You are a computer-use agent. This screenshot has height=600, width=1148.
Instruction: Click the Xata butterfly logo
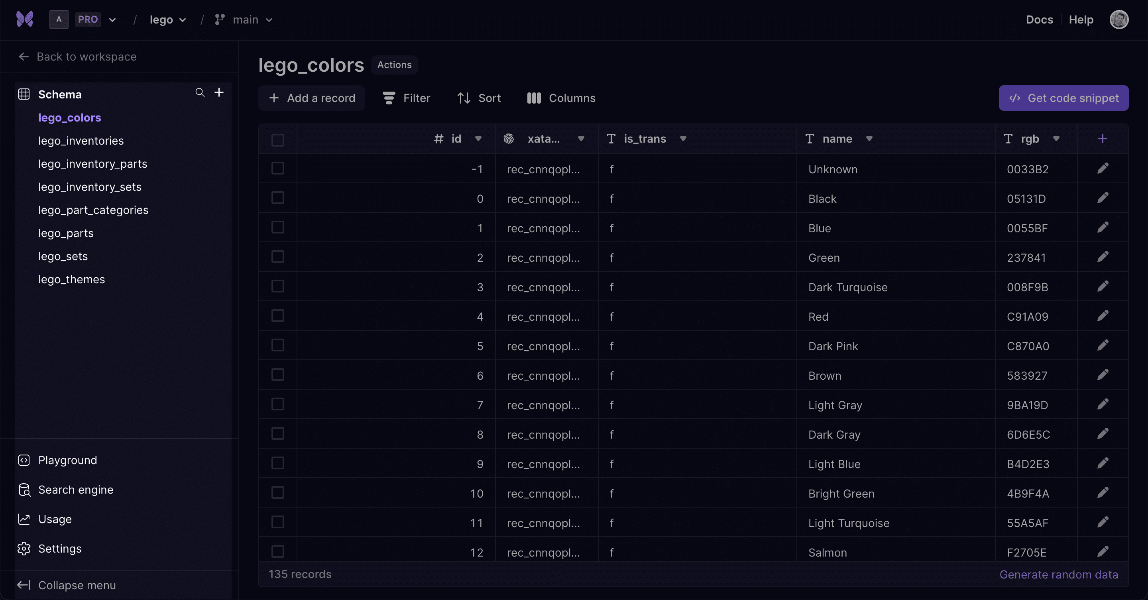click(24, 19)
